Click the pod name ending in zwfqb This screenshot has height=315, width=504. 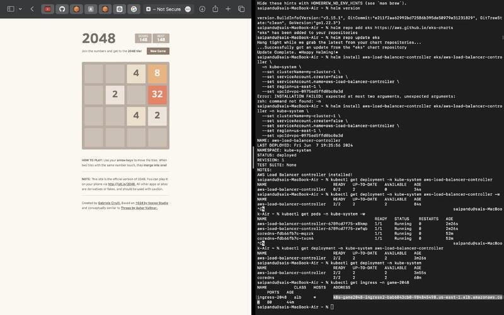click(312, 229)
